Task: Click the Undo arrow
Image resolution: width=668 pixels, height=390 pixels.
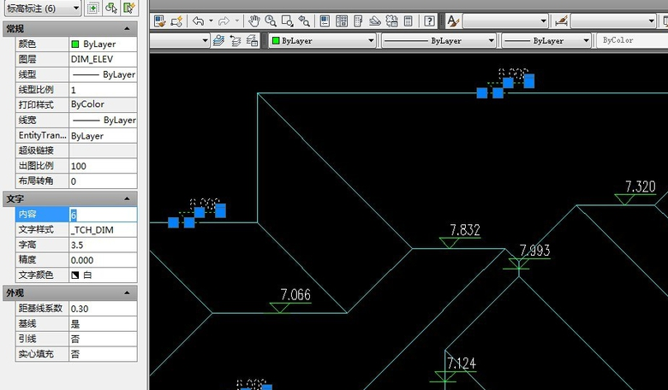Action: [x=198, y=21]
